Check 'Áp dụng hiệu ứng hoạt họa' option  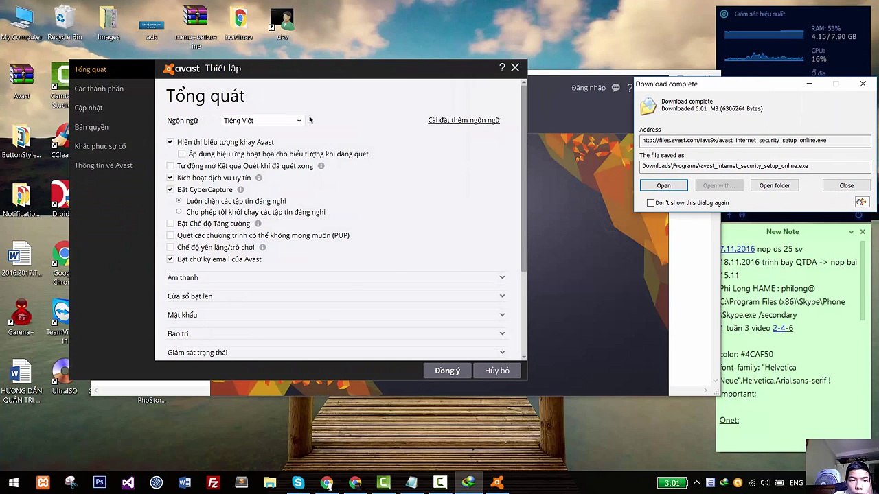click(182, 154)
